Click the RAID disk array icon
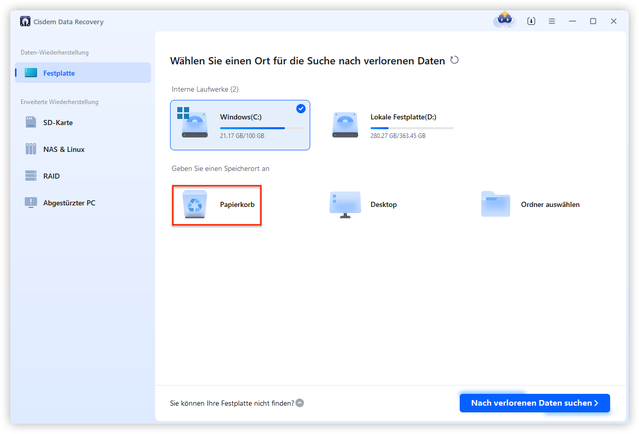Viewport: 639px width, 434px height. click(x=31, y=176)
